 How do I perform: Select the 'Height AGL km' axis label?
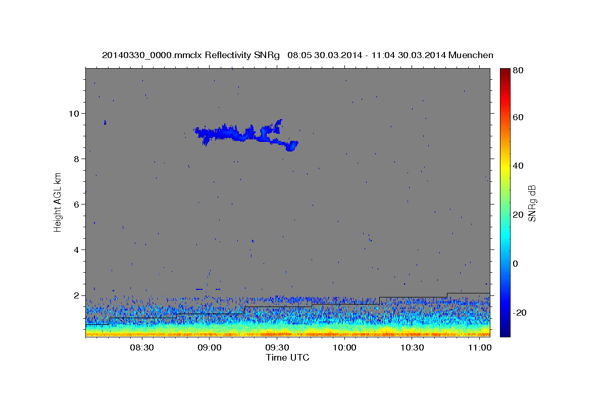[x=58, y=201]
